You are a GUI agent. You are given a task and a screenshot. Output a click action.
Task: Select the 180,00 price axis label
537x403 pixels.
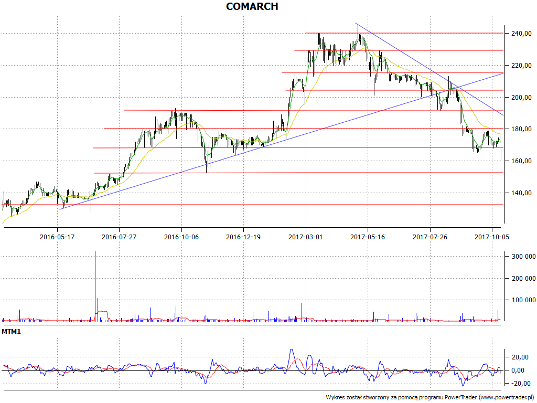coord(522,129)
